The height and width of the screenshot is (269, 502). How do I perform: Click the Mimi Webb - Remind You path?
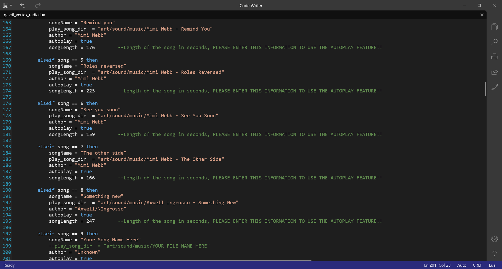point(155,29)
